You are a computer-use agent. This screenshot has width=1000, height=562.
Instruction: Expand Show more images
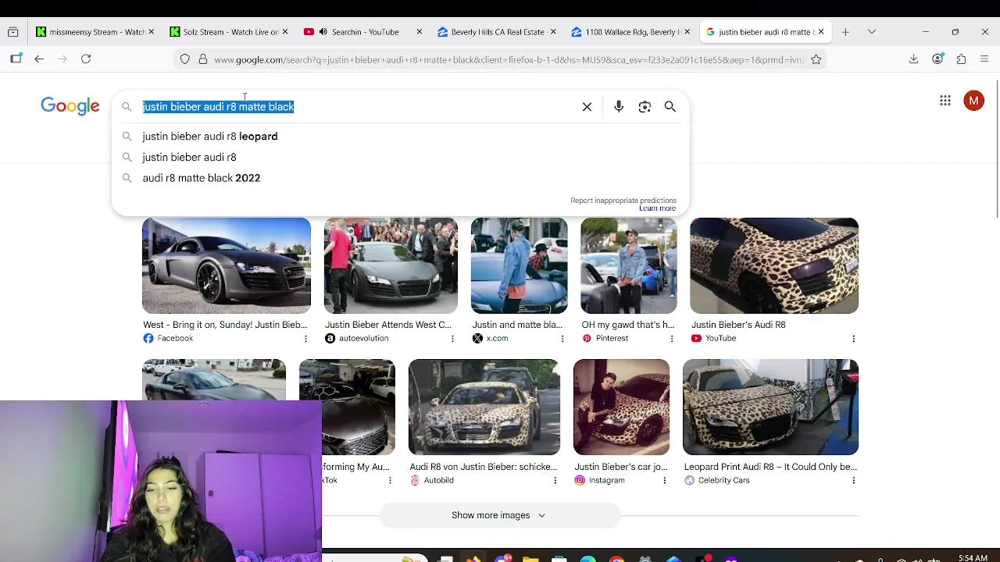pos(499,515)
